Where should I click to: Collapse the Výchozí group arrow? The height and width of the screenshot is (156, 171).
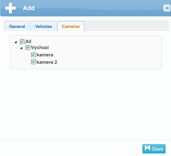[x=21, y=48]
